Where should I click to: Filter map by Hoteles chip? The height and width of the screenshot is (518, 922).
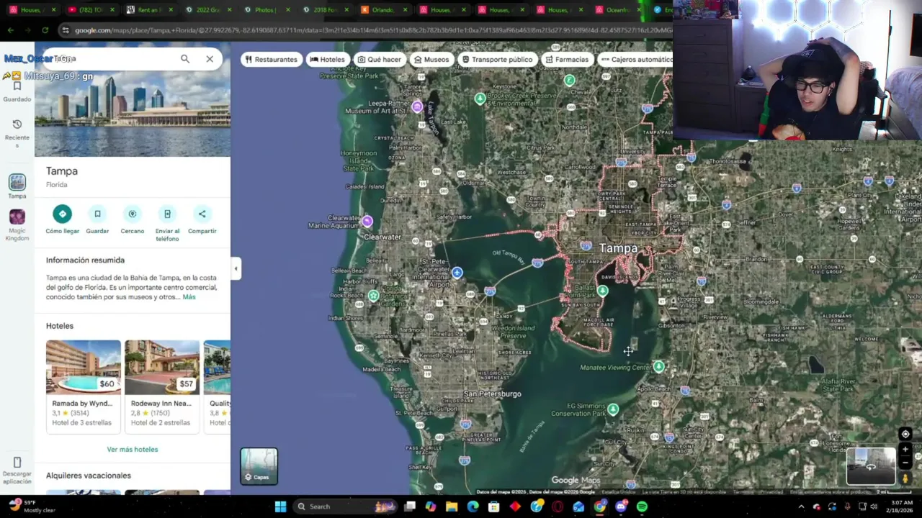(x=327, y=59)
